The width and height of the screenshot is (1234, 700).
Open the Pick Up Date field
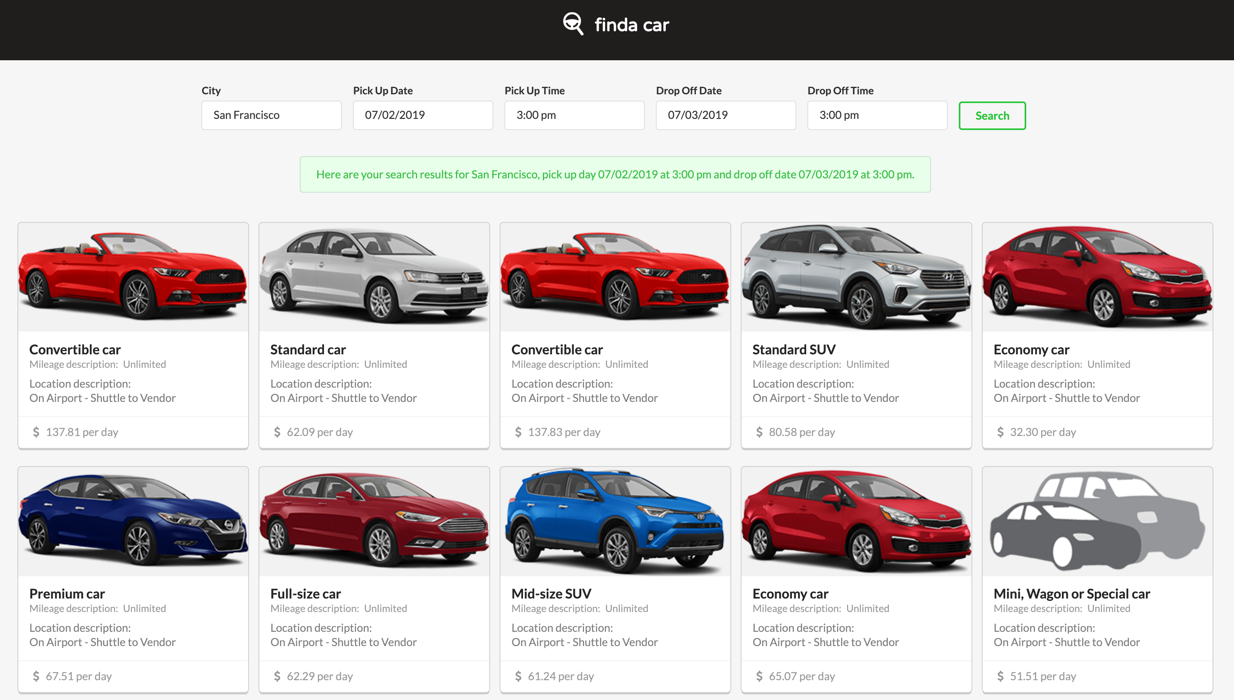click(422, 115)
